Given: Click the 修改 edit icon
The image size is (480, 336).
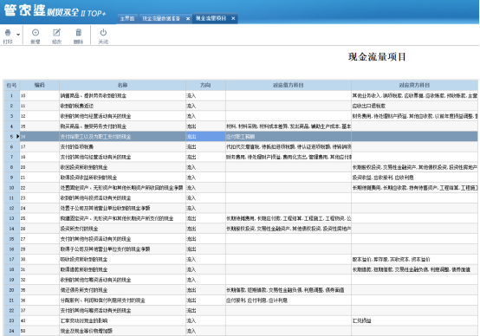Looking at the screenshot, I should pyautogui.click(x=57, y=32).
